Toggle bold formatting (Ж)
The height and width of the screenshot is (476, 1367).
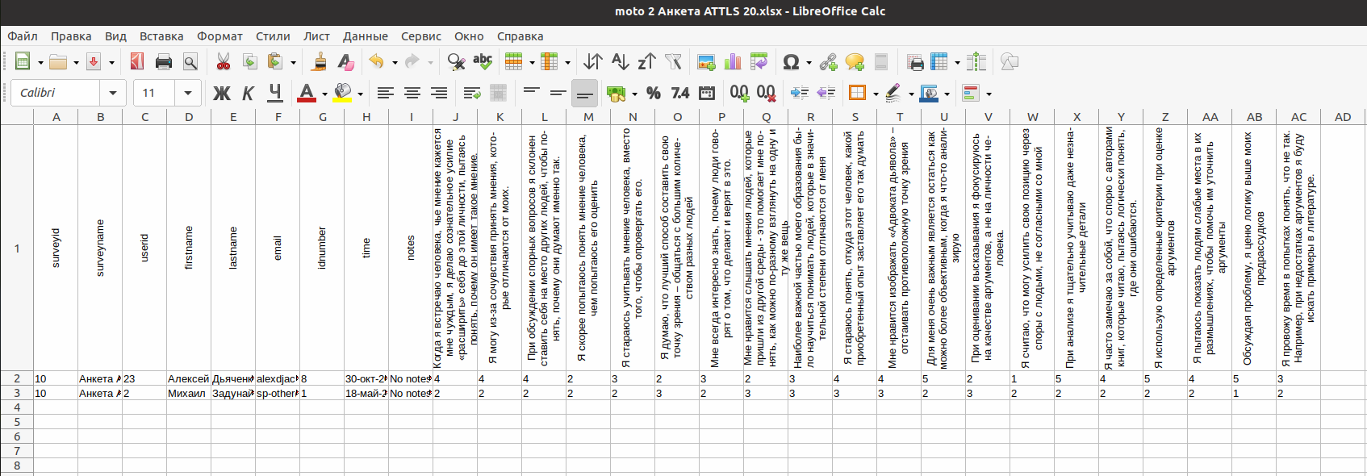point(221,94)
